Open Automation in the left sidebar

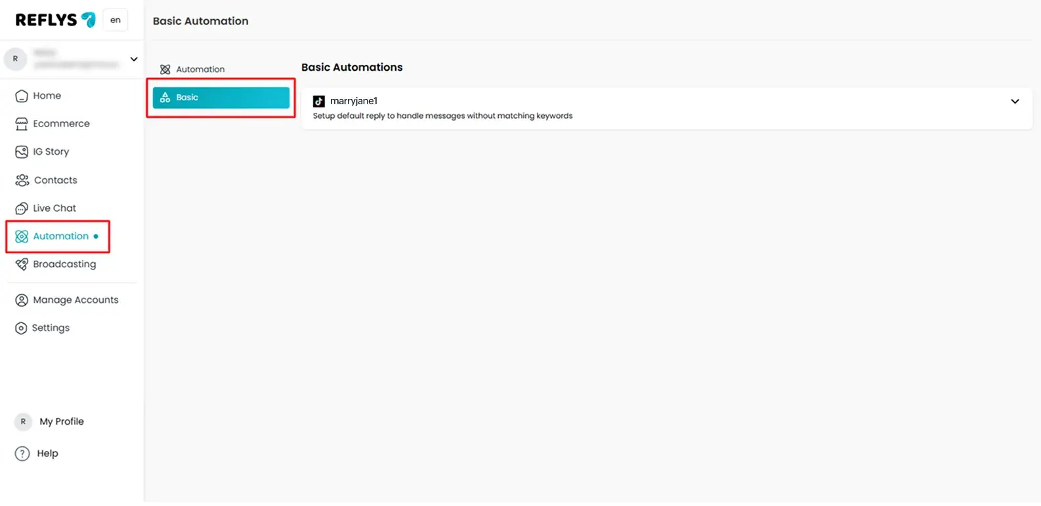click(x=60, y=236)
